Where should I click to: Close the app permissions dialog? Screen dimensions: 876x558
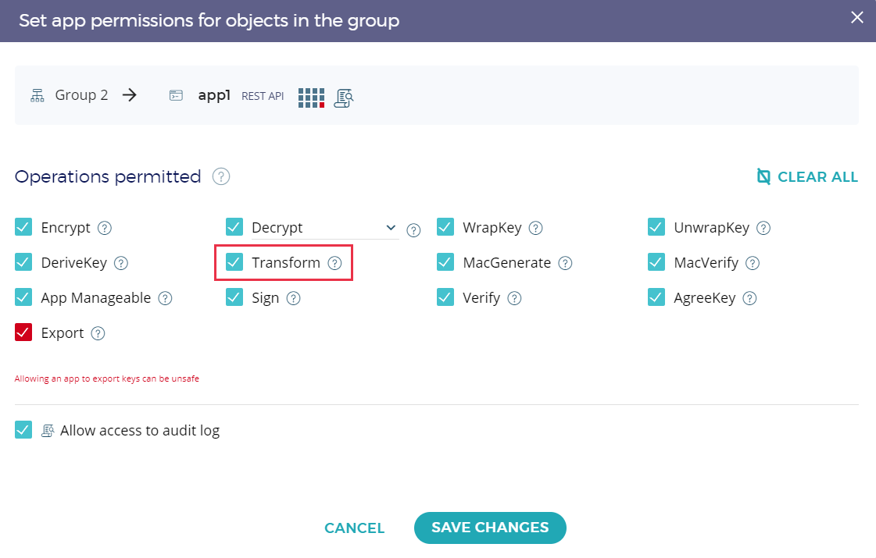tap(857, 17)
